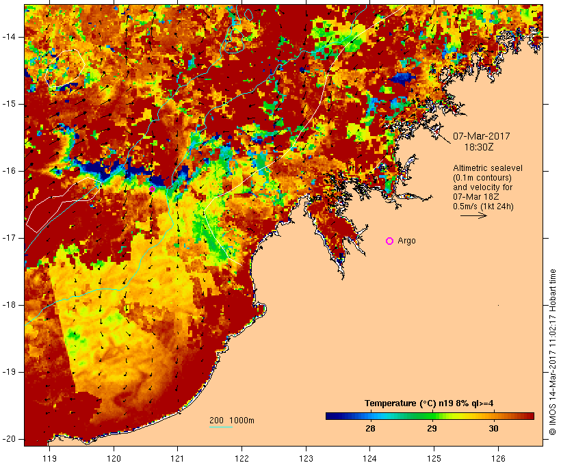Click the Argo float marker on the map

point(152,189)
